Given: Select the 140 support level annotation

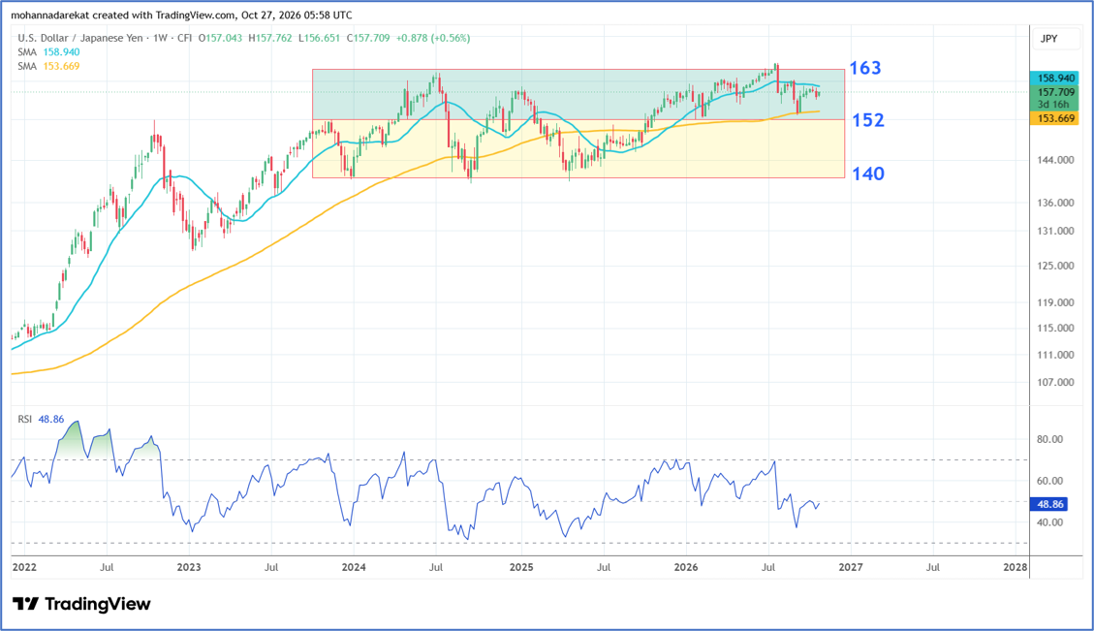Looking at the screenshot, I should click(868, 174).
